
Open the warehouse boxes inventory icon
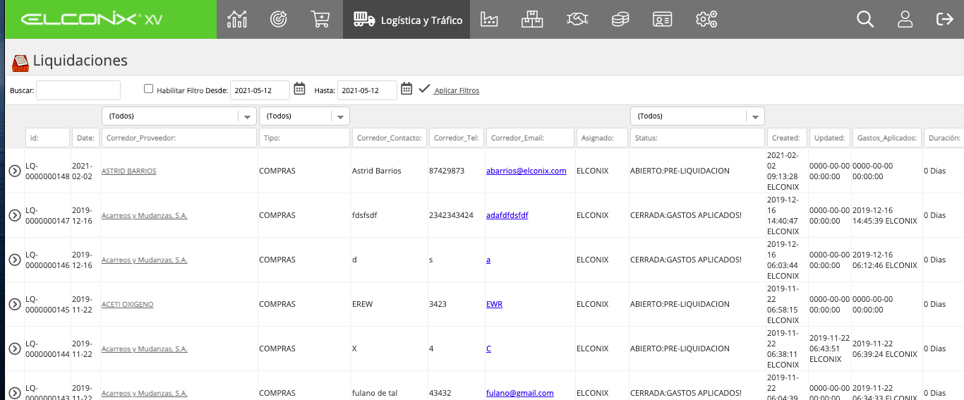pyautogui.click(x=532, y=19)
